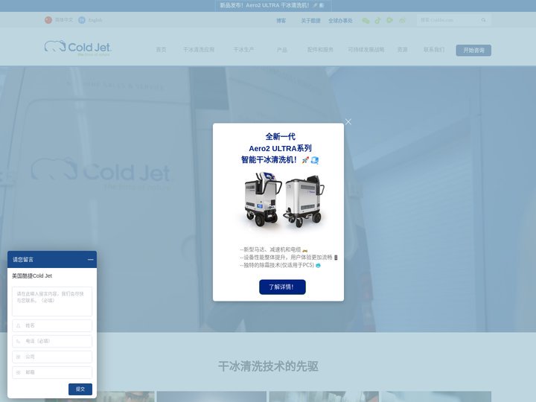Switch language to English
The image size is (536, 402).
tap(95, 20)
